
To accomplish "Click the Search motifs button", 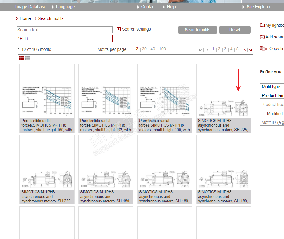I will click(197, 30).
